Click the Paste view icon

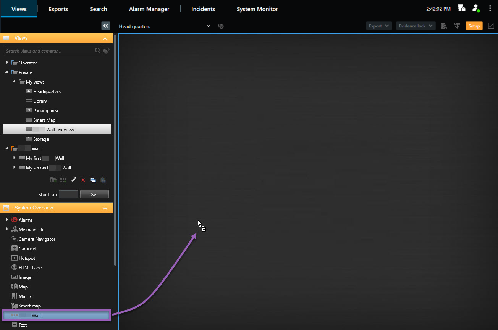(x=103, y=180)
